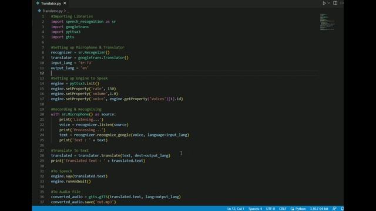Open notifications bell in status bar

[x=342, y=209]
